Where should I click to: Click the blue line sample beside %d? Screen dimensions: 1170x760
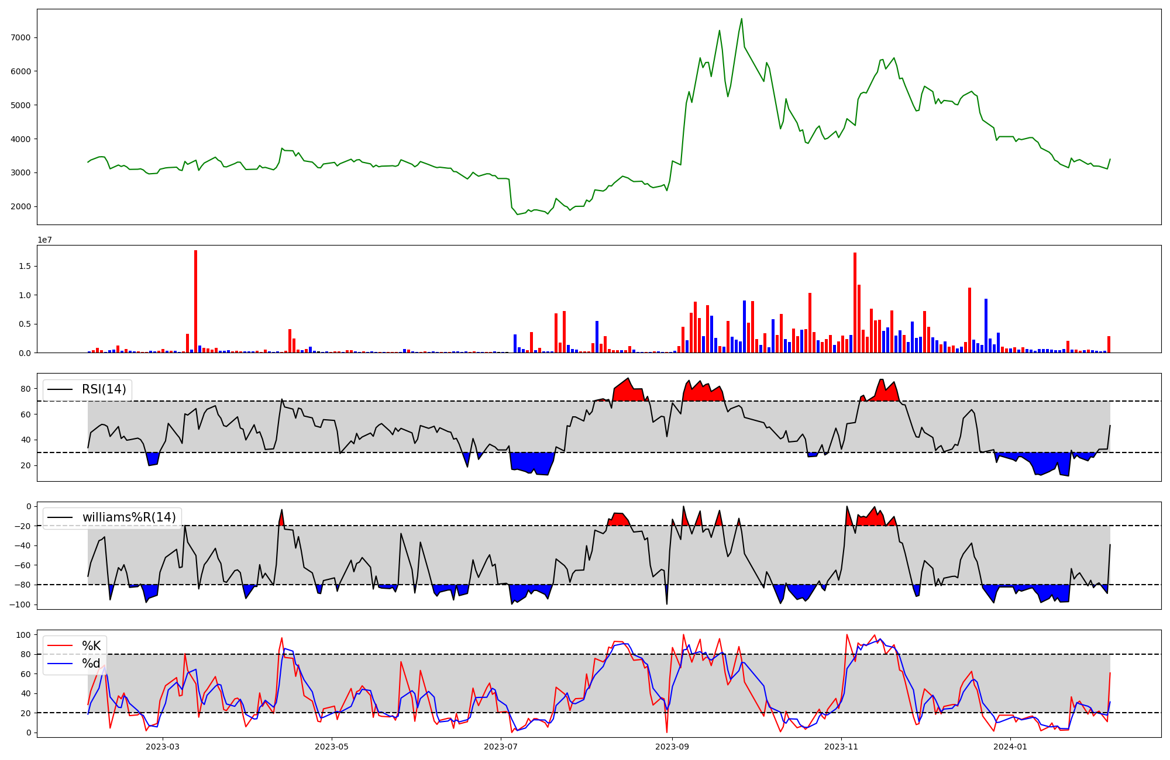click(x=60, y=664)
